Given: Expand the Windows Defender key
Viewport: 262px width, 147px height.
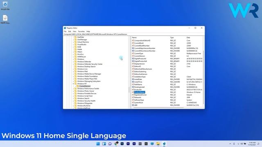Looking at the screenshot, I should coord(73,62).
